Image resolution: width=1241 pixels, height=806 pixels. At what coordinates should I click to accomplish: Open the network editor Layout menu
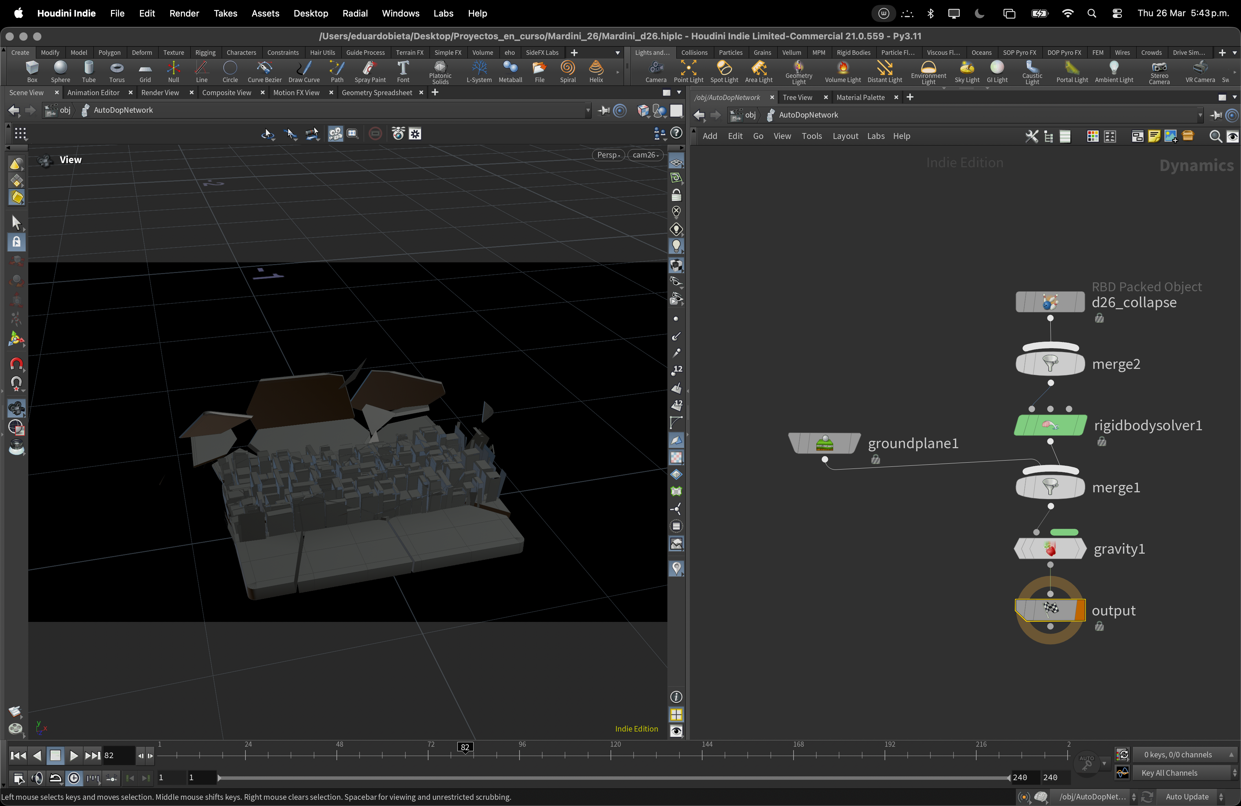[x=845, y=136]
